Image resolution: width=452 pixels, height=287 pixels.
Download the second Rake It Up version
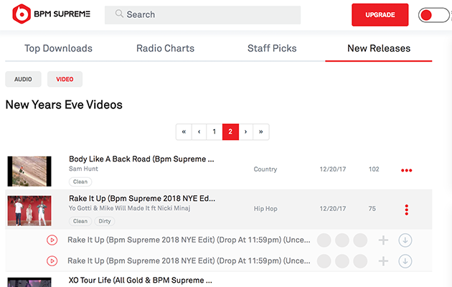405,261
